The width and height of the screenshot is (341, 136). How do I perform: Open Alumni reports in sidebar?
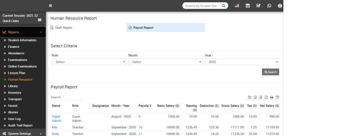(x=13, y=112)
